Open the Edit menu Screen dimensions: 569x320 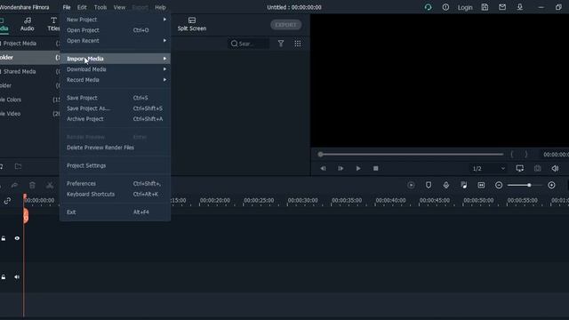tap(82, 7)
